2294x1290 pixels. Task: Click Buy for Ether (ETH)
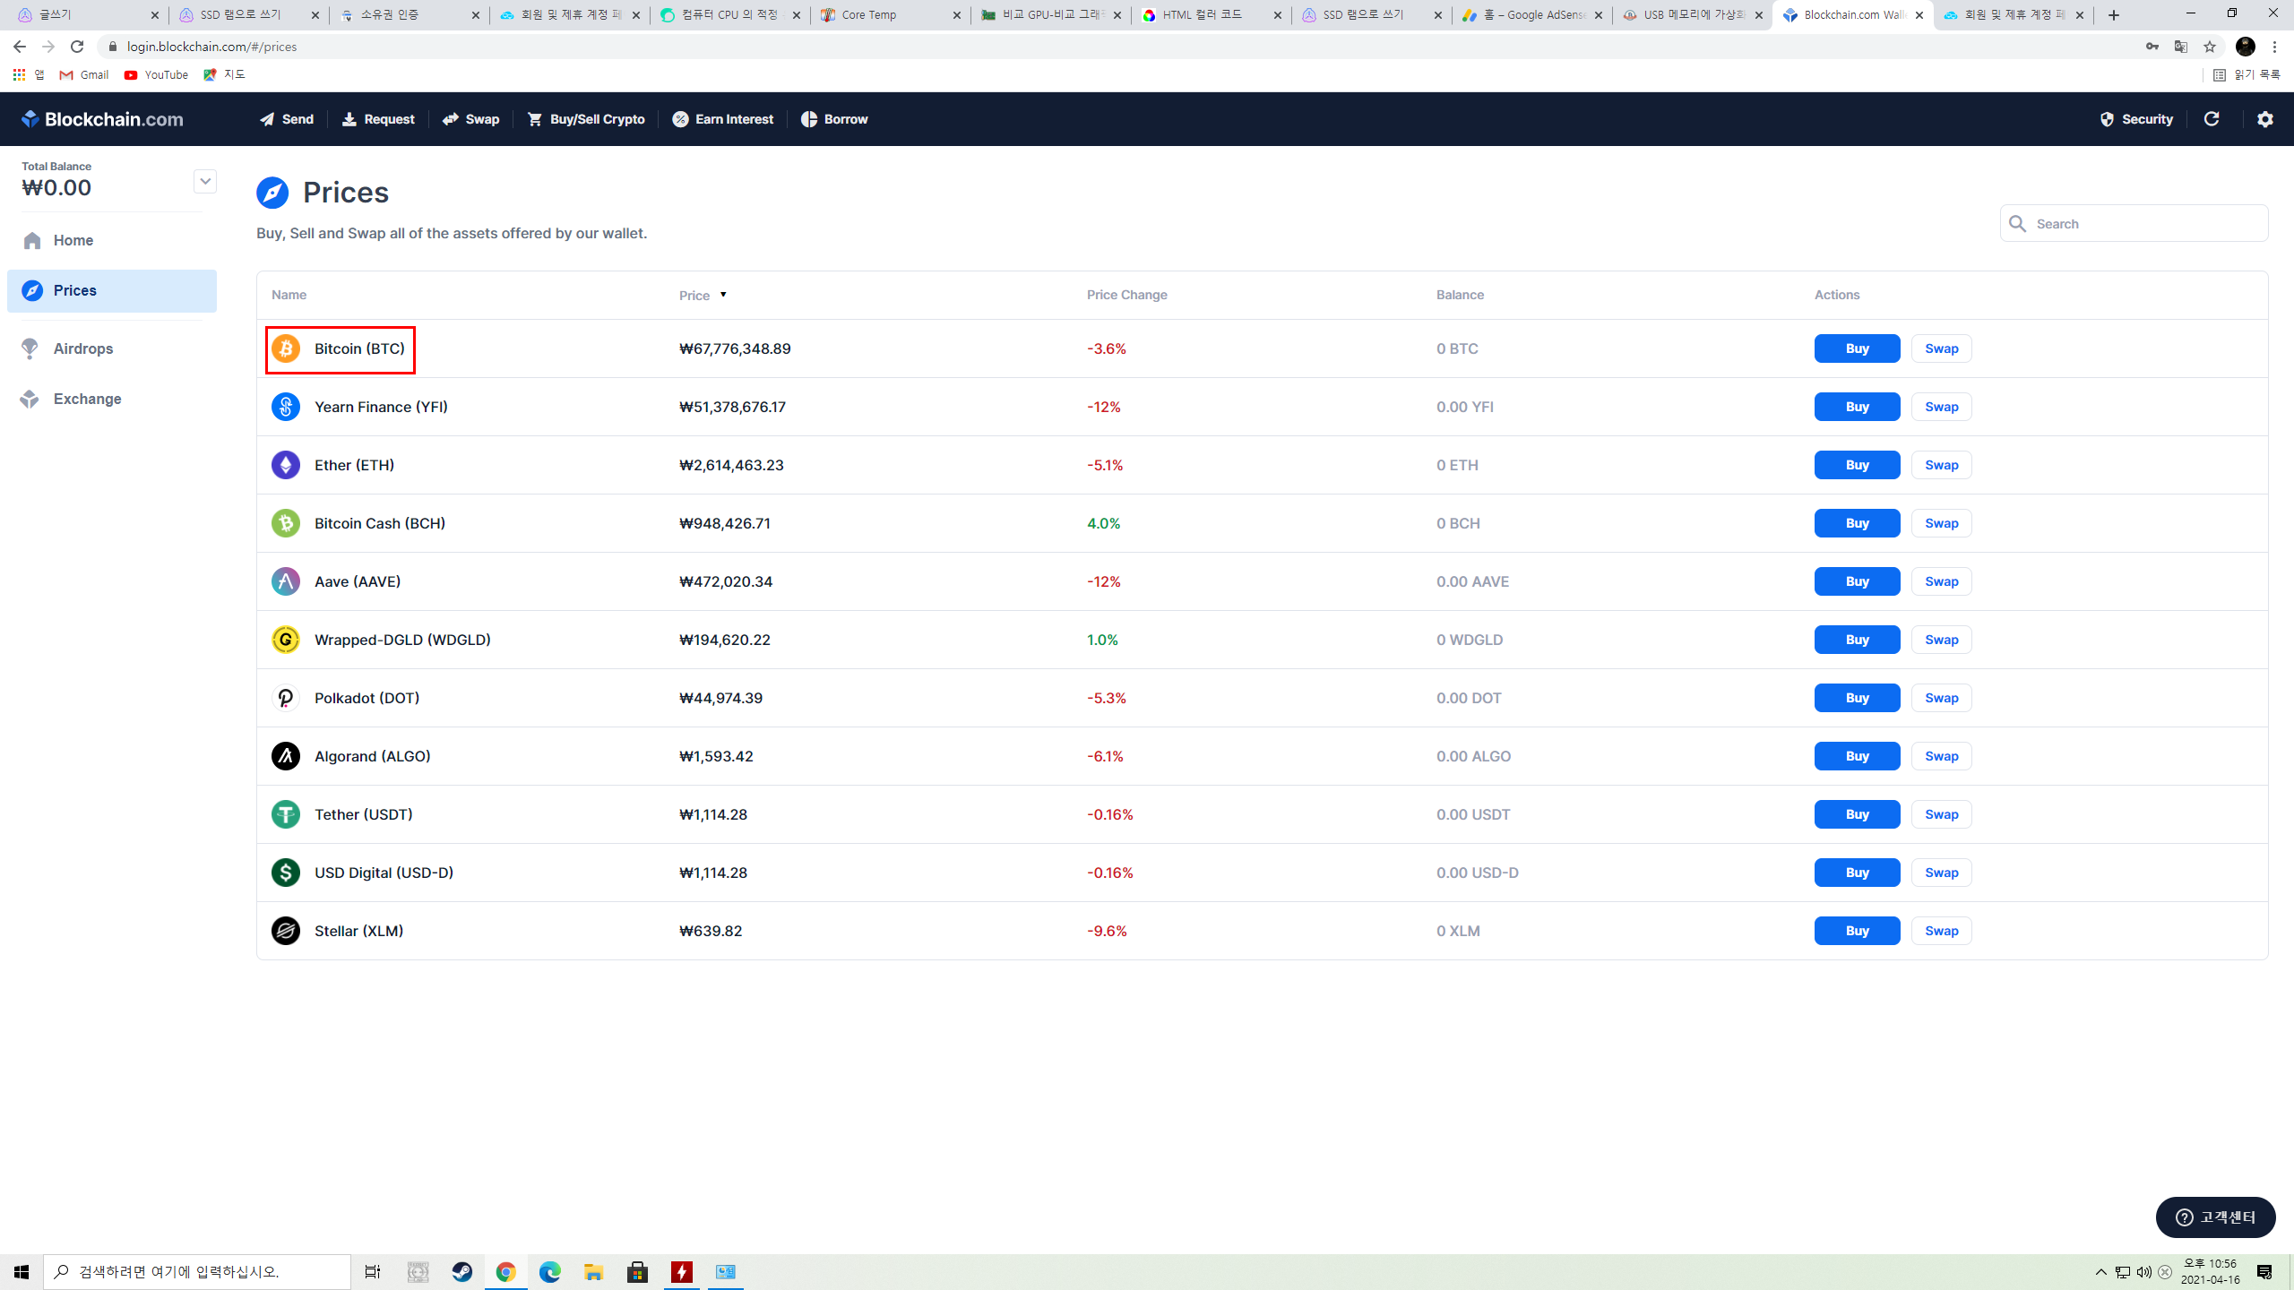pyautogui.click(x=1857, y=465)
